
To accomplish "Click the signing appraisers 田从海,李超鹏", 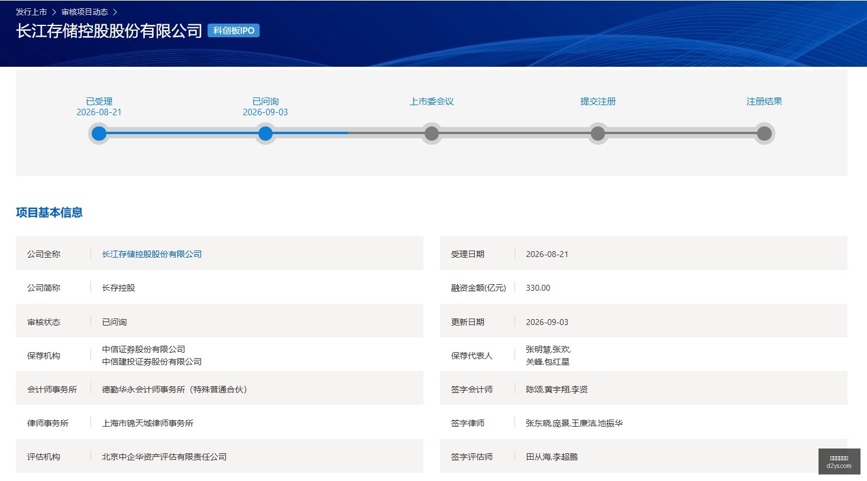I will pyautogui.click(x=552, y=457).
